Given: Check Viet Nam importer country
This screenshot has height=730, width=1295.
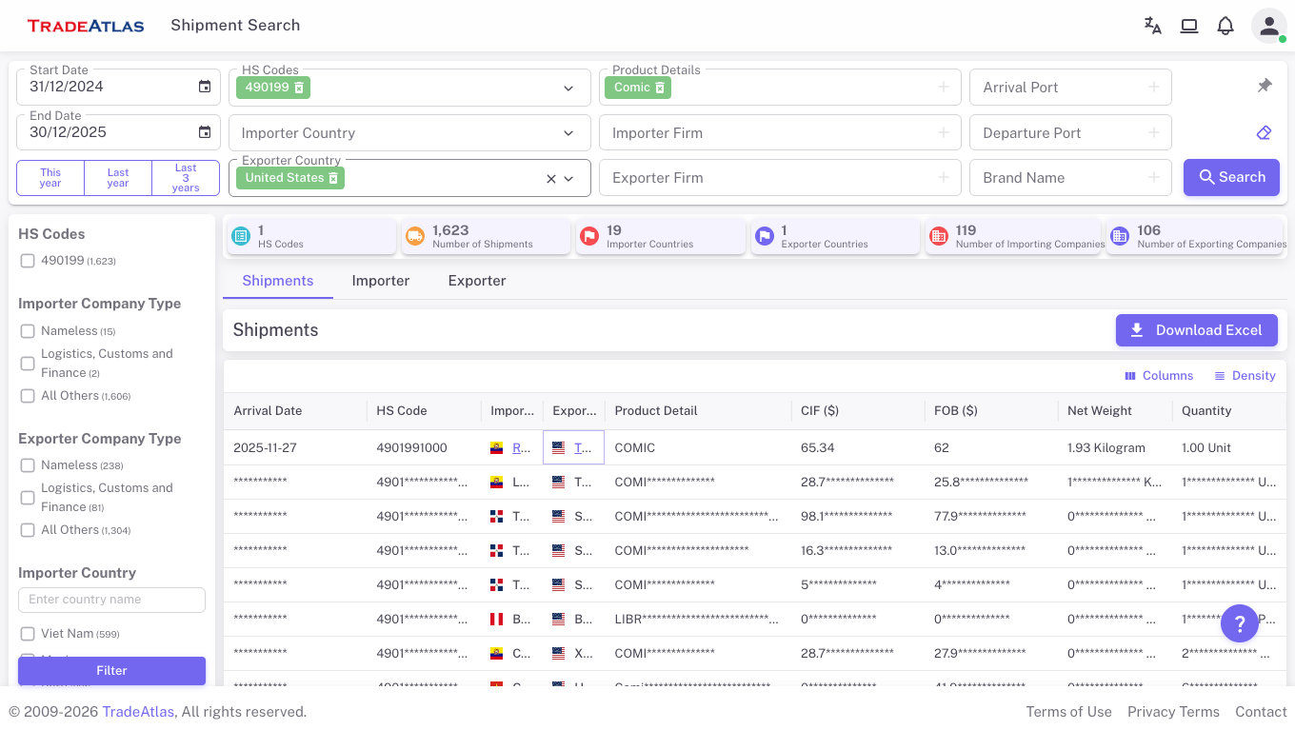Looking at the screenshot, I should click(x=28, y=634).
